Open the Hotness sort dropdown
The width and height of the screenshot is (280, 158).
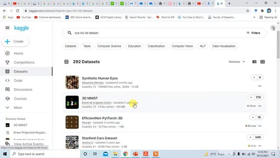click(237, 62)
